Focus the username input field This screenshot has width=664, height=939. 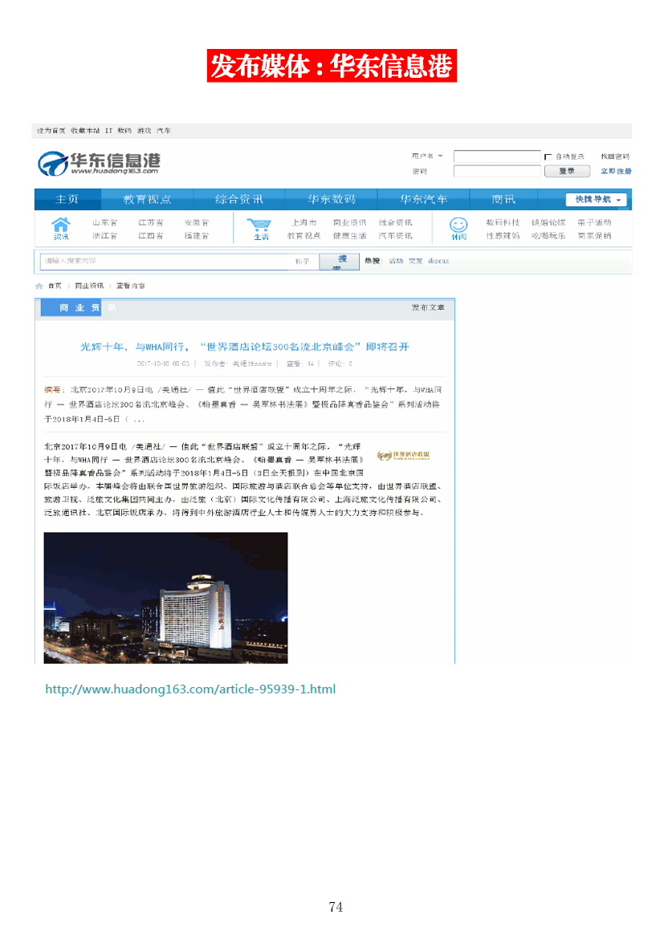[x=498, y=156]
